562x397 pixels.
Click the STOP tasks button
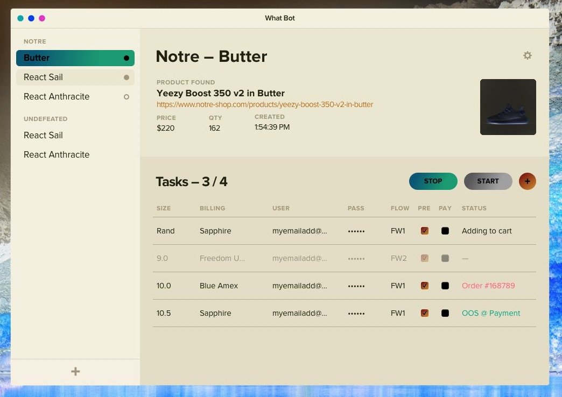(433, 181)
